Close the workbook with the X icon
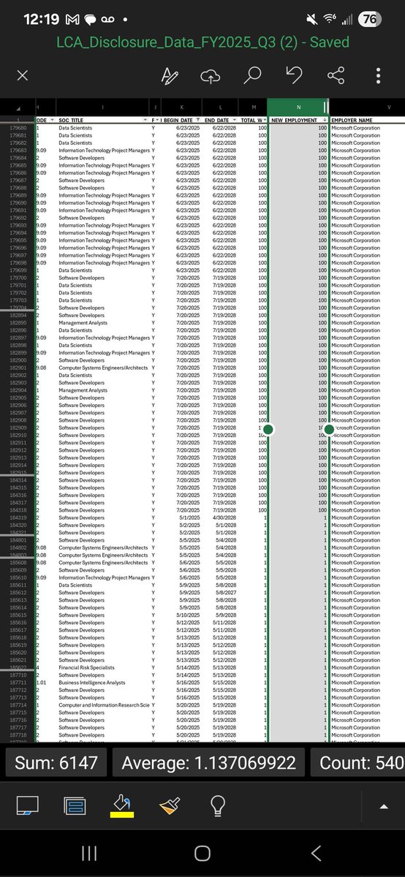The width and height of the screenshot is (405, 877). coord(22,75)
